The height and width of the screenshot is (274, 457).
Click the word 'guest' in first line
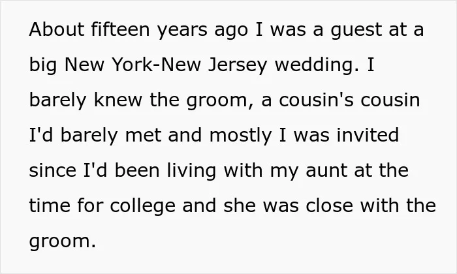tap(356, 30)
